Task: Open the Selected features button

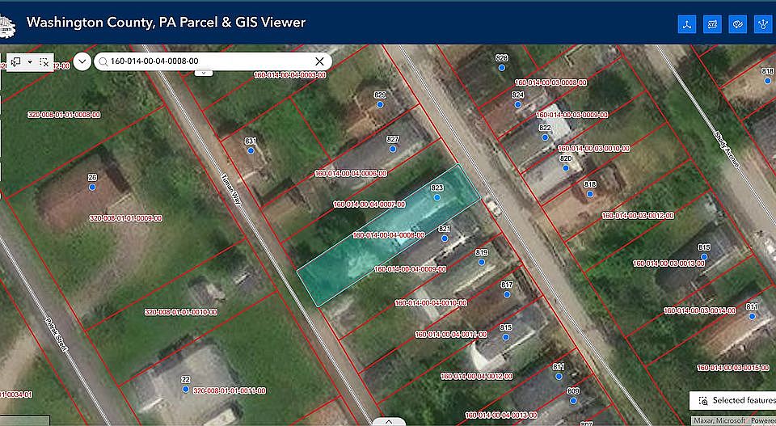Action: click(x=732, y=400)
